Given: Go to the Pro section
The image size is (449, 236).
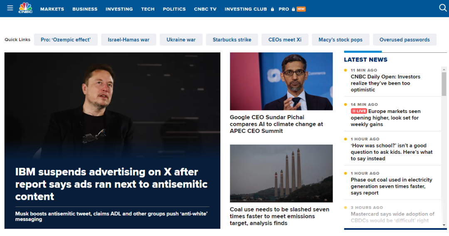Looking at the screenshot, I should (284, 9).
